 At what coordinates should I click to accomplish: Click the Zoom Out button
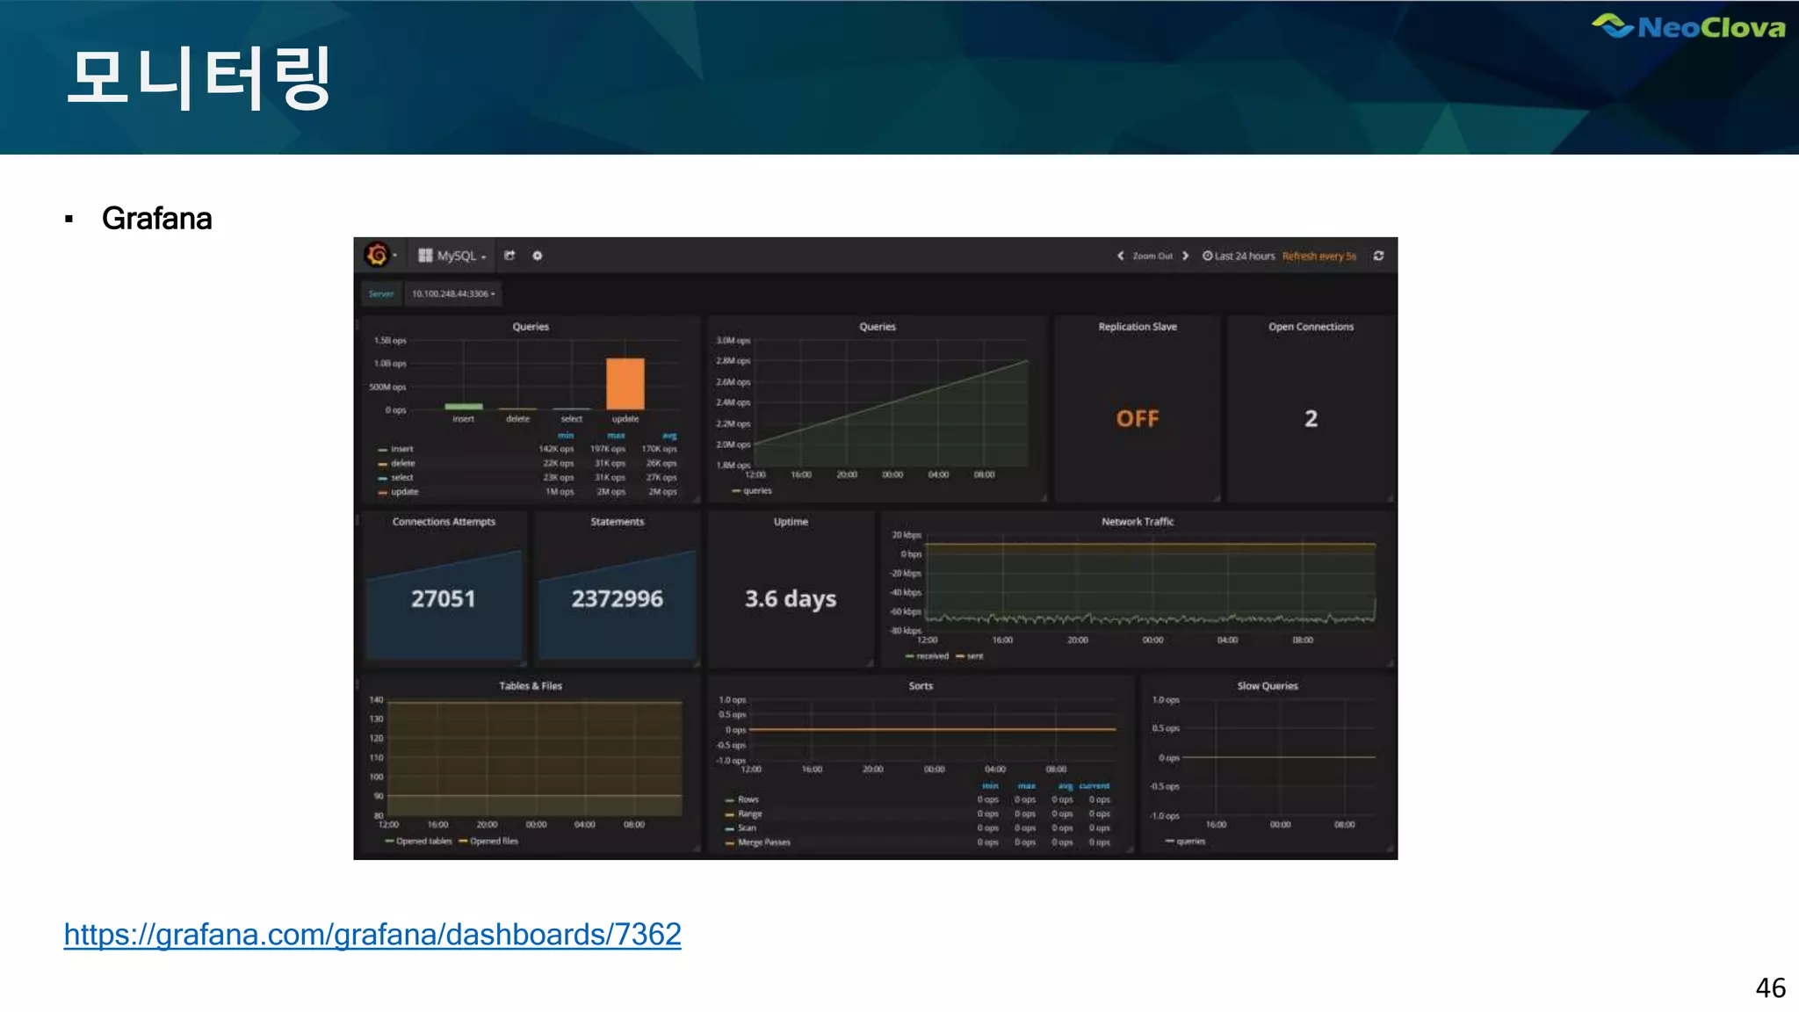coord(1152,256)
